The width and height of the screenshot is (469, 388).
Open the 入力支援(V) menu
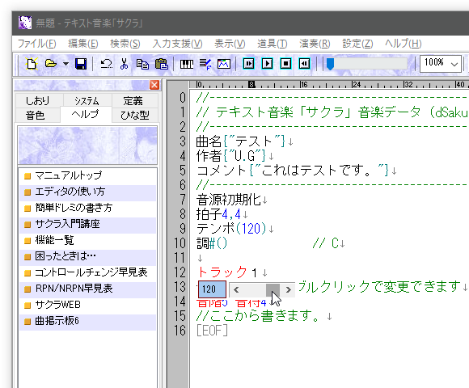click(x=177, y=44)
